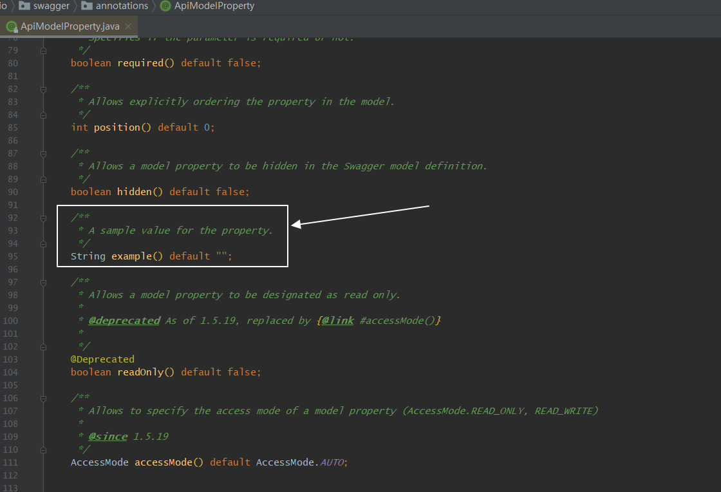
Task: Toggle the fold end marker at line 102
Action: (43, 346)
